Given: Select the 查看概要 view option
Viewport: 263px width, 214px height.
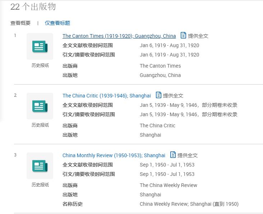Looking at the screenshot, I should pos(20,23).
